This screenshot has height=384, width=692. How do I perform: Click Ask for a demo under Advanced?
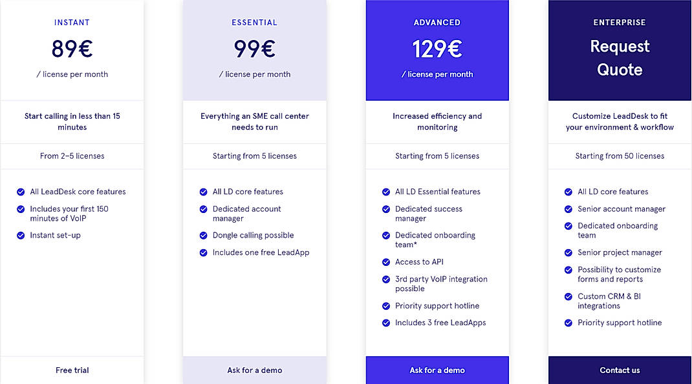tap(437, 370)
